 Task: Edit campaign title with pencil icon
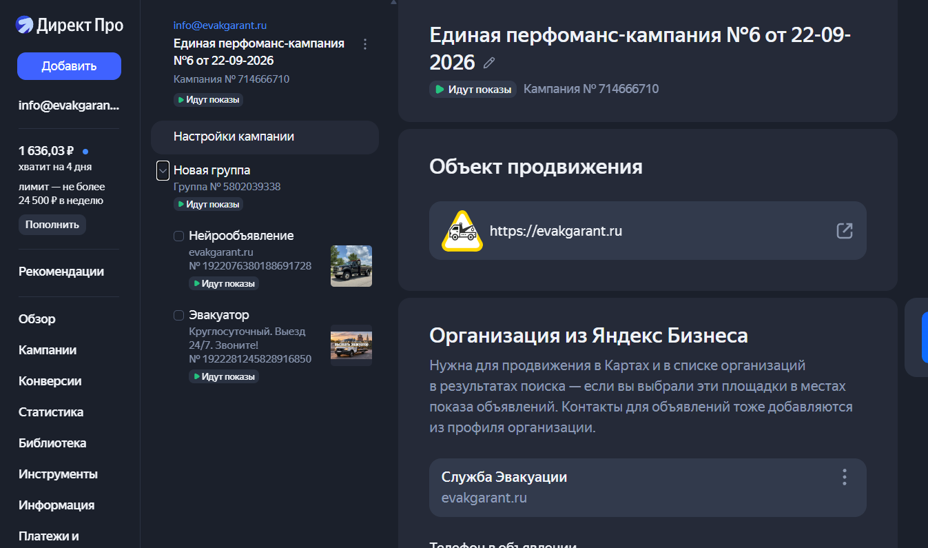(489, 63)
